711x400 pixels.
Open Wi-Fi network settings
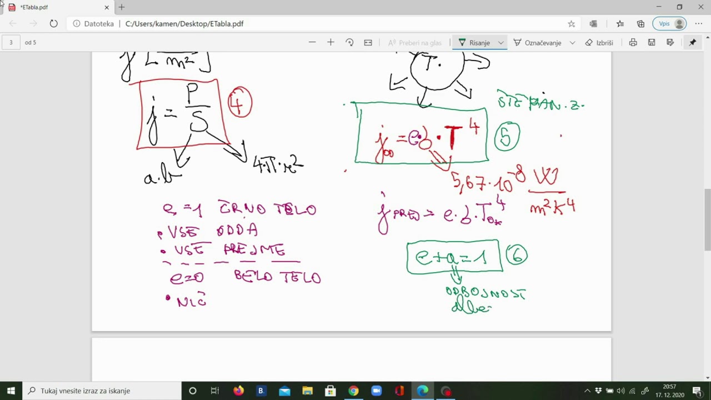tap(632, 391)
